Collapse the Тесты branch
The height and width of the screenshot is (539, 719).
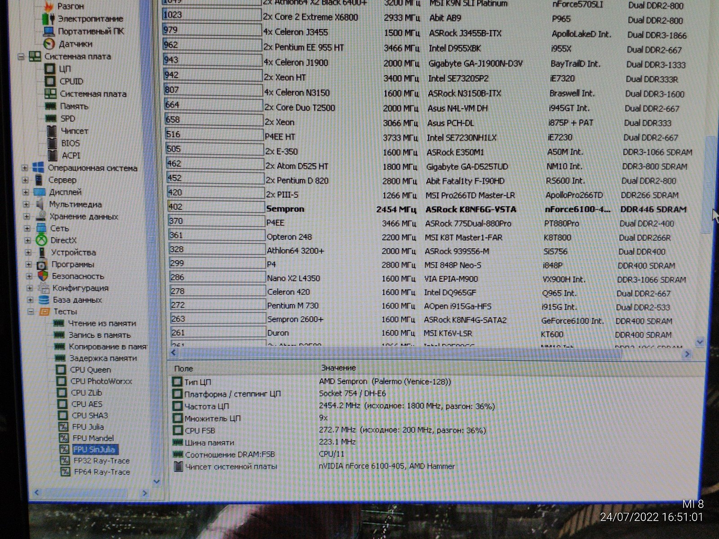(31, 312)
